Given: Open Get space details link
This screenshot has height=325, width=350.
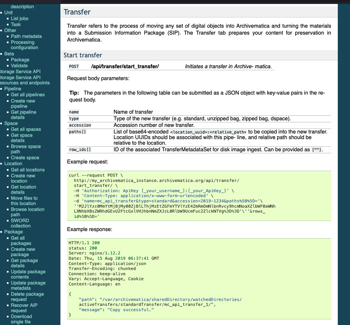Looking at the screenshot, I should [22, 138].
